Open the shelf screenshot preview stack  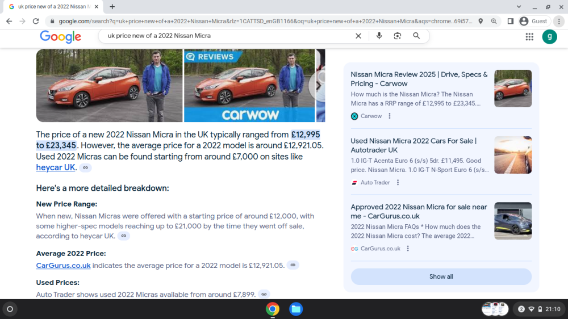point(495,309)
